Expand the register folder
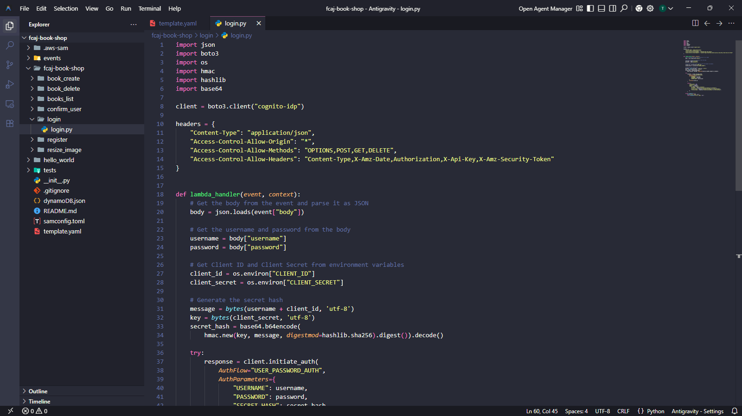Image resolution: width=742 pixels, height=416 pixels. (x=32, y=139)
